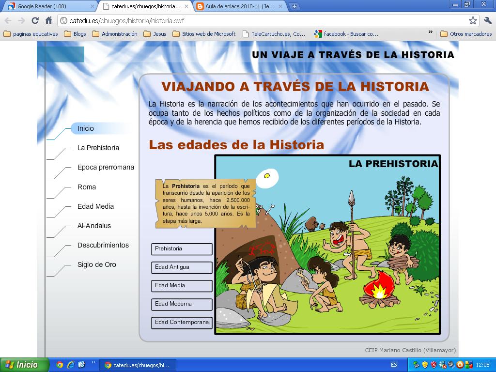The height and width of the screenshot is (372, 496).
Task: Launch Internet Explorer from quick launch
Action: pos(71,365)
